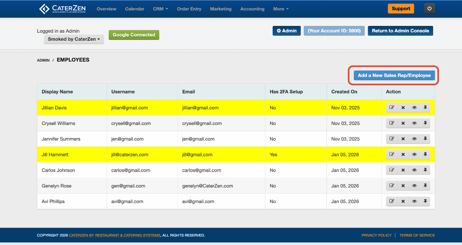462x245 pixels.
Task: Delete Crysell Williams with the X icon
Action: coord(403,123)
